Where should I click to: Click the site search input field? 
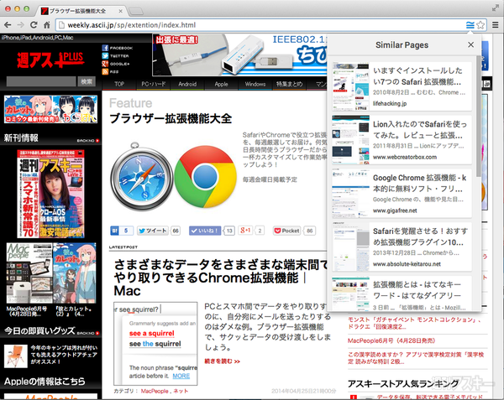coord(41,81)
